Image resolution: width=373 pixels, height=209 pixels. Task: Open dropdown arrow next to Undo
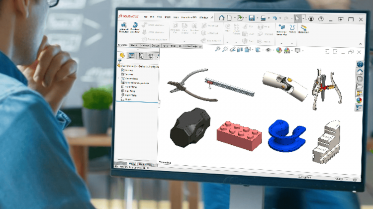click(x=280, y=18)
